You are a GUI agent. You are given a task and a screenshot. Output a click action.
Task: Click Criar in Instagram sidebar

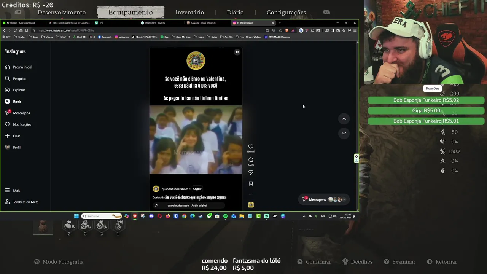12,136
